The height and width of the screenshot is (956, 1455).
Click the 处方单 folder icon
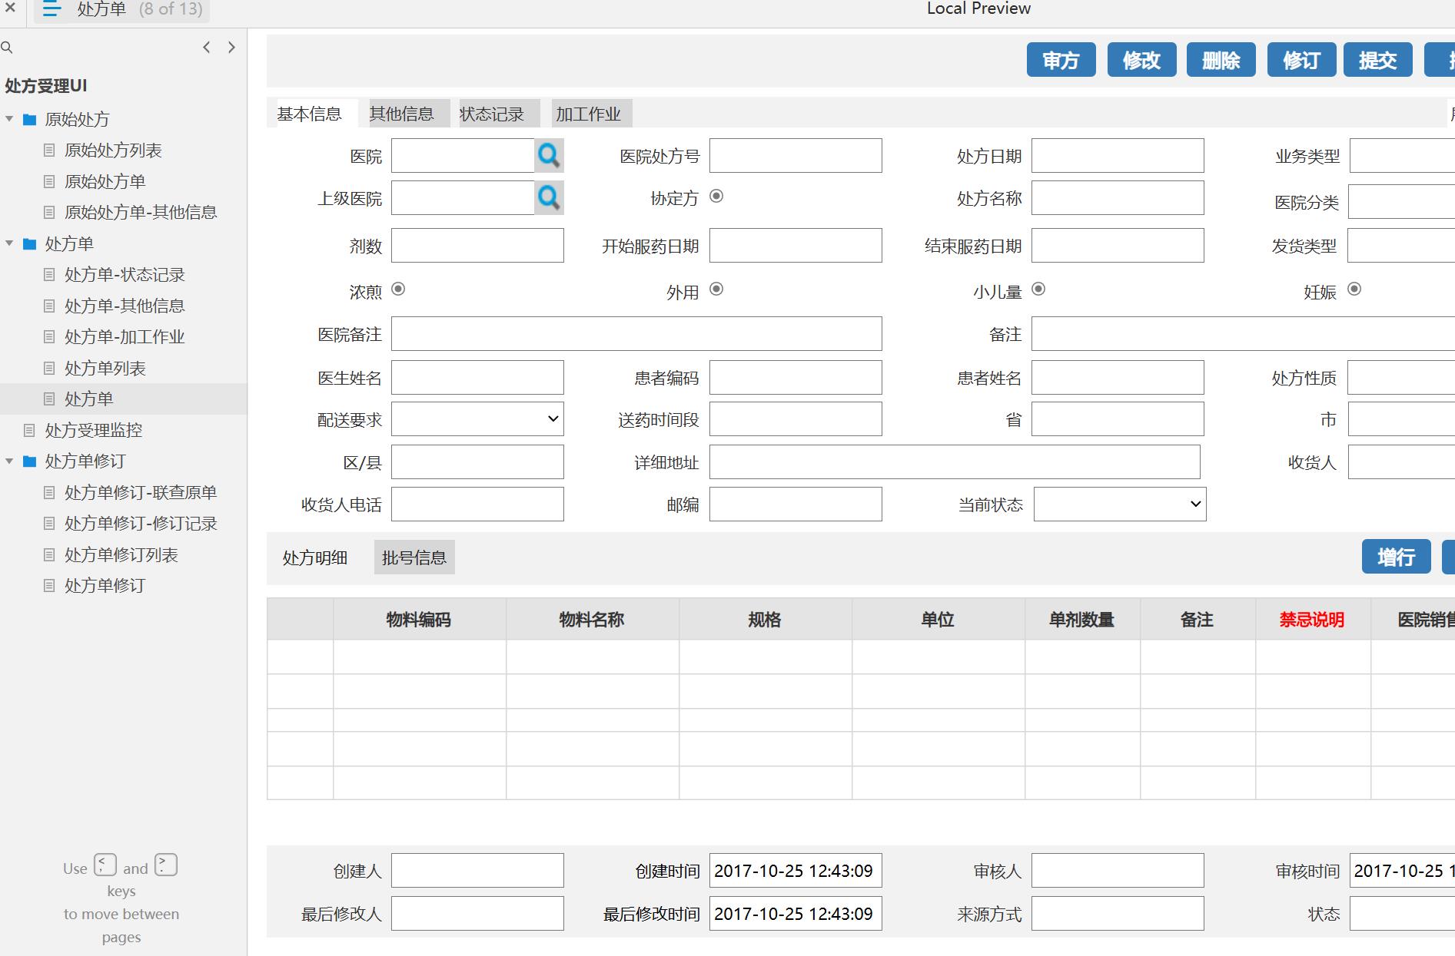point(30,244)
